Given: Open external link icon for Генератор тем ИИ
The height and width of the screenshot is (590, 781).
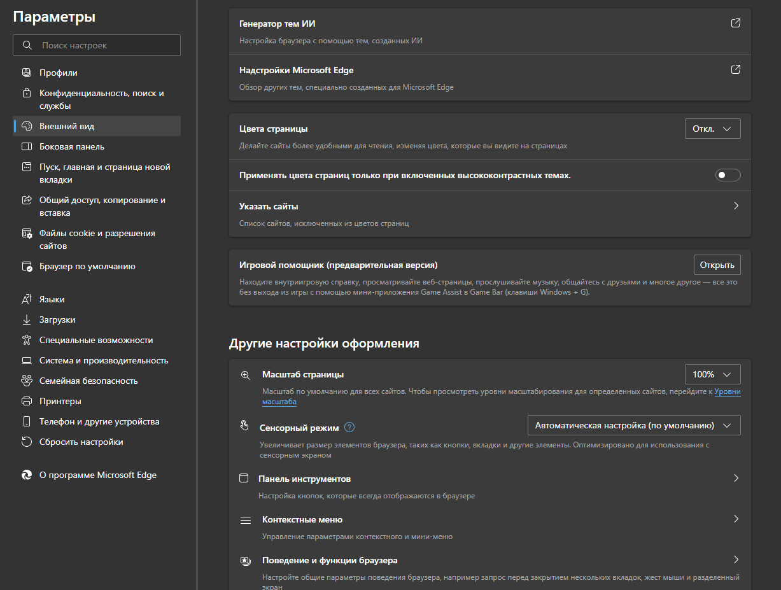Looking at the screenshot, I should (x=735, y=24).
